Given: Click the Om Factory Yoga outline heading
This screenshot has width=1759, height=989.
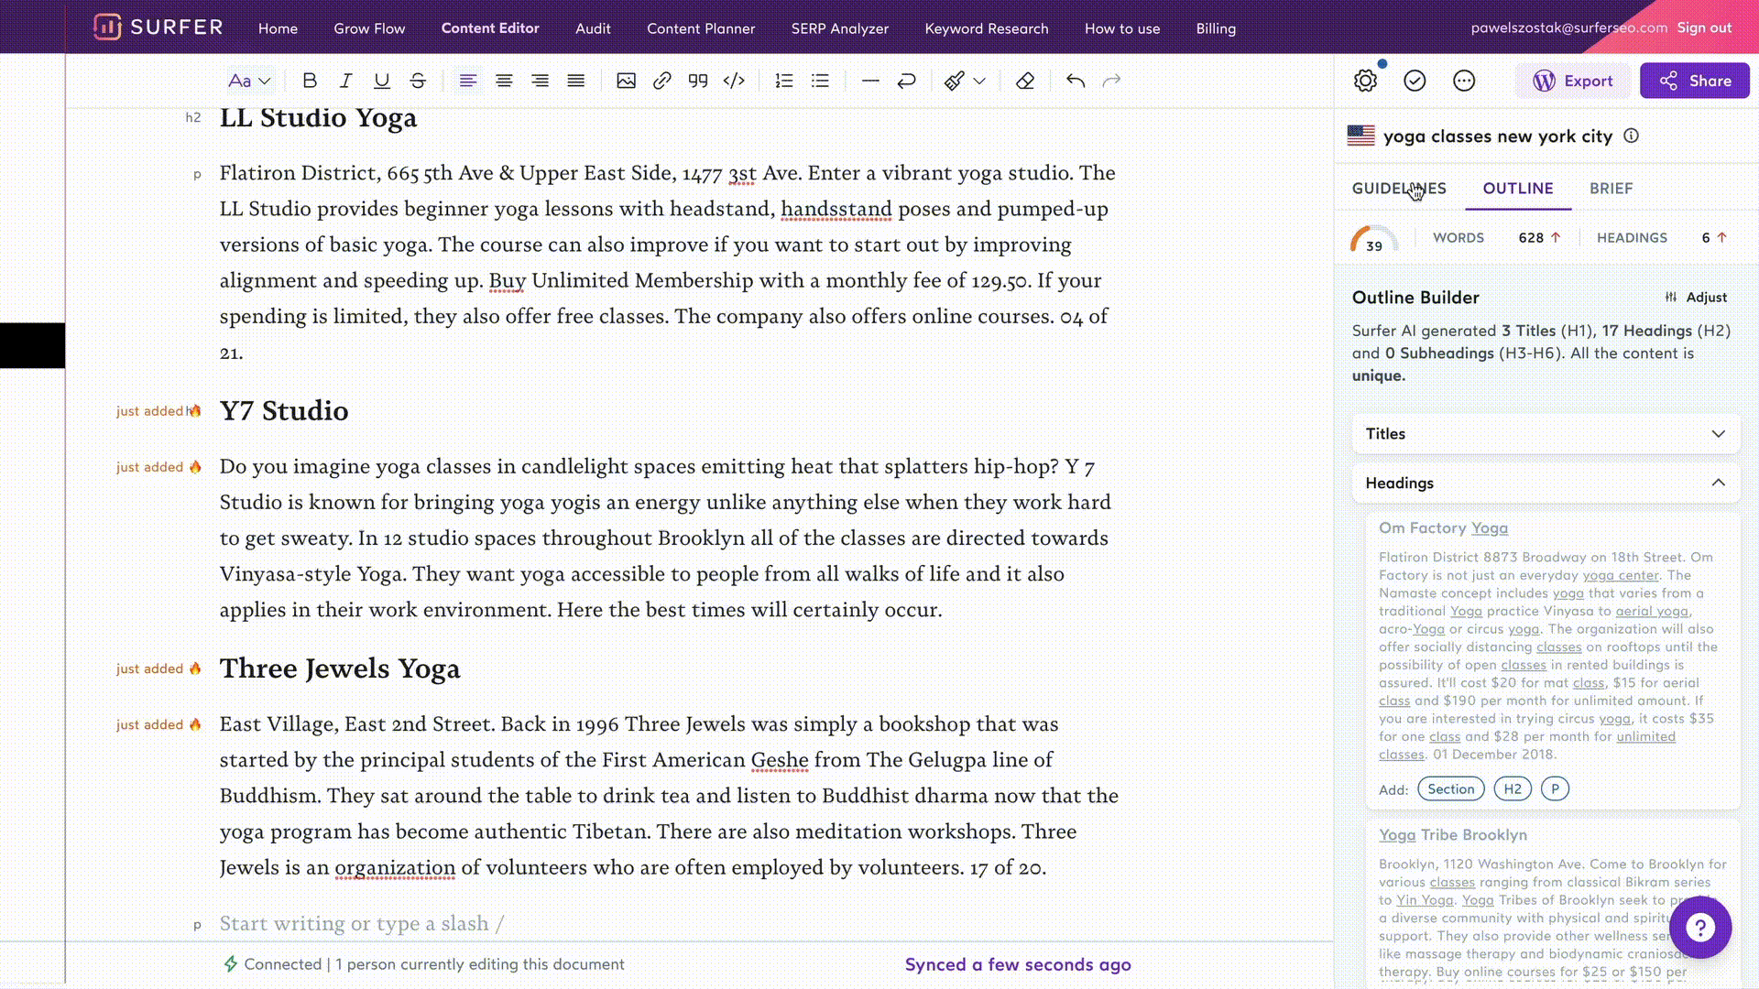Looking at the screenshot, I should pyautogui.click(x=1443, y=527).
